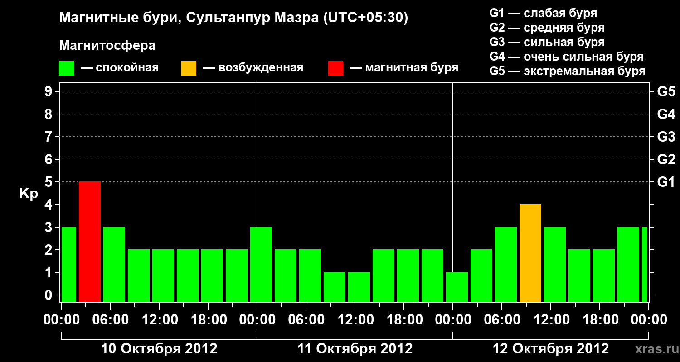Click the 'G4 — очень сильная буря' legend line
680x362 pixels.
tap(567, 57)
